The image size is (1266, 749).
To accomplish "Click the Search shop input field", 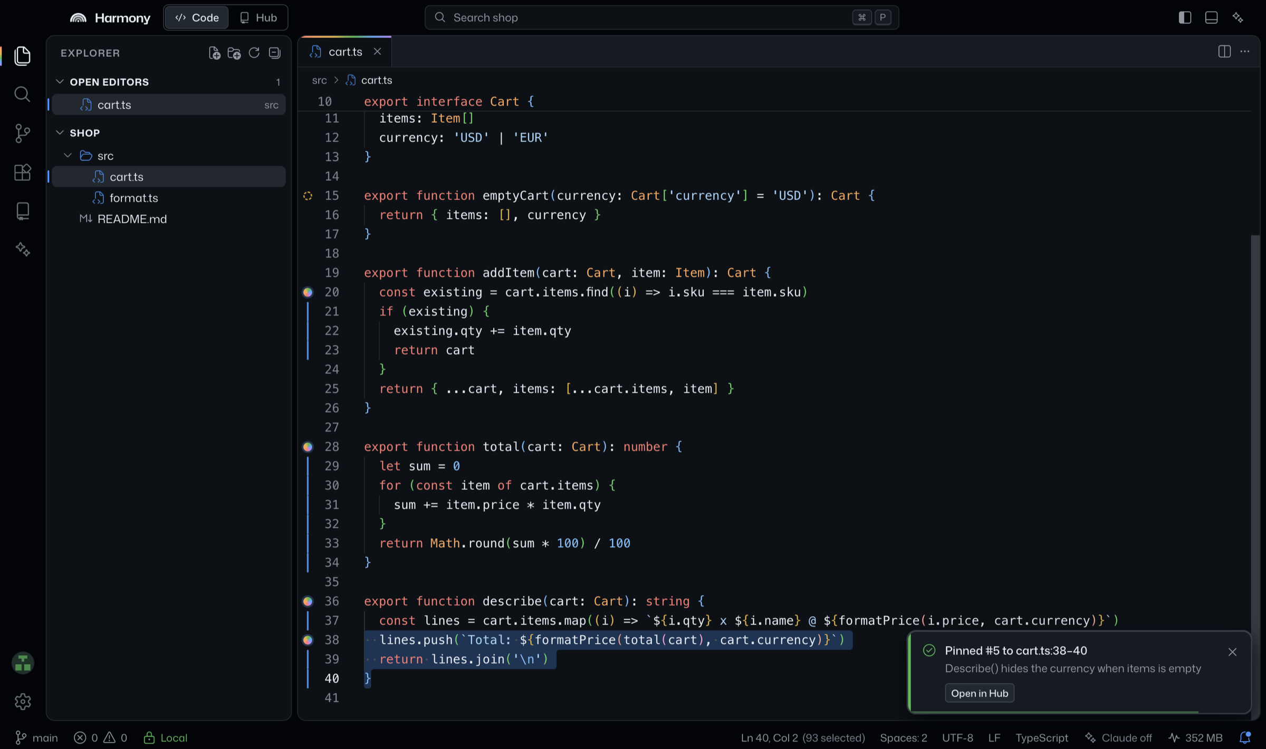I will (x=661, y=17).
